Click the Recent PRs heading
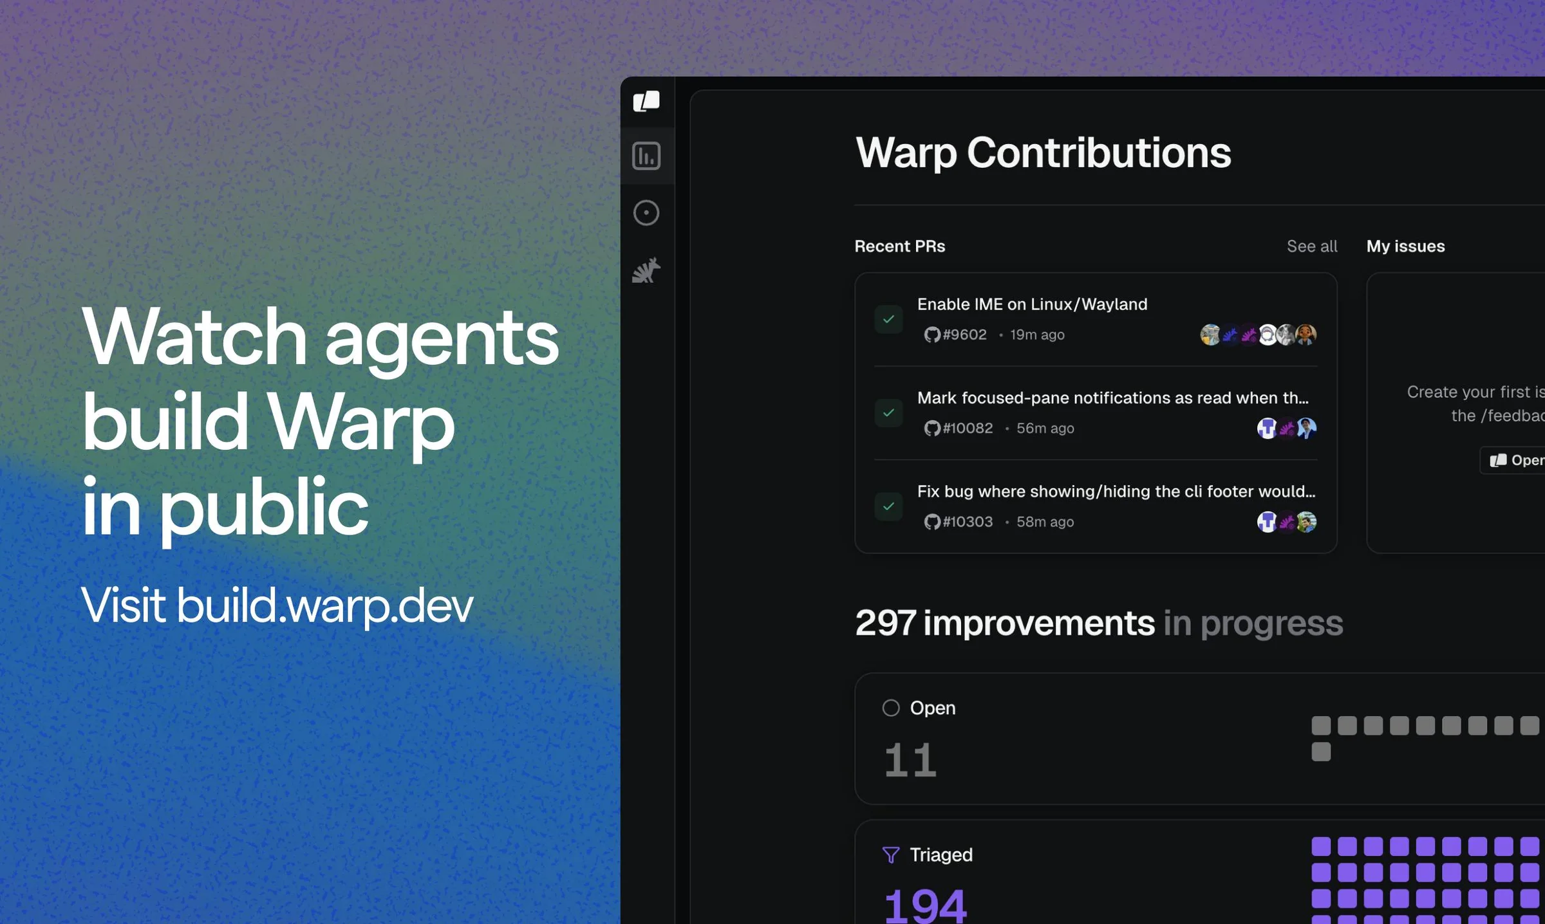Viewport: 1545px width, 924px height. pyautogui.click(x=900, y=246)
